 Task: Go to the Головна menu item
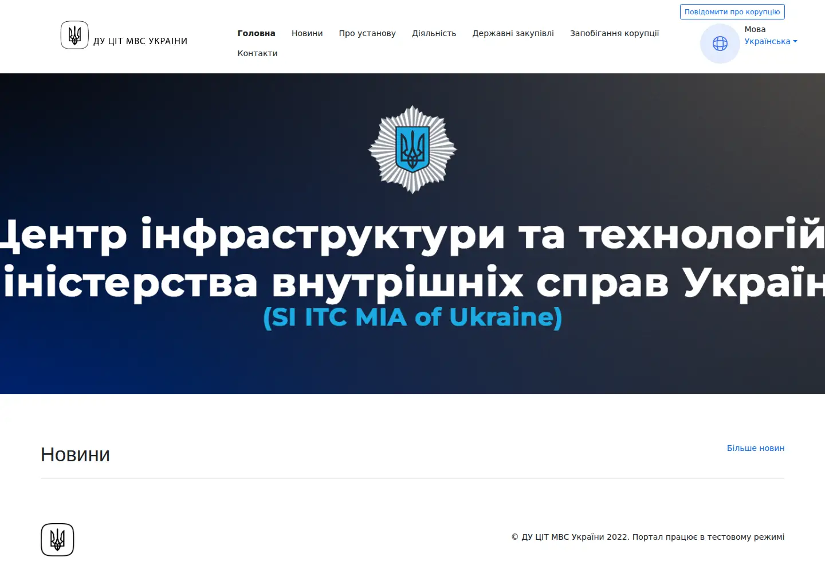click(x=256, y=33)
